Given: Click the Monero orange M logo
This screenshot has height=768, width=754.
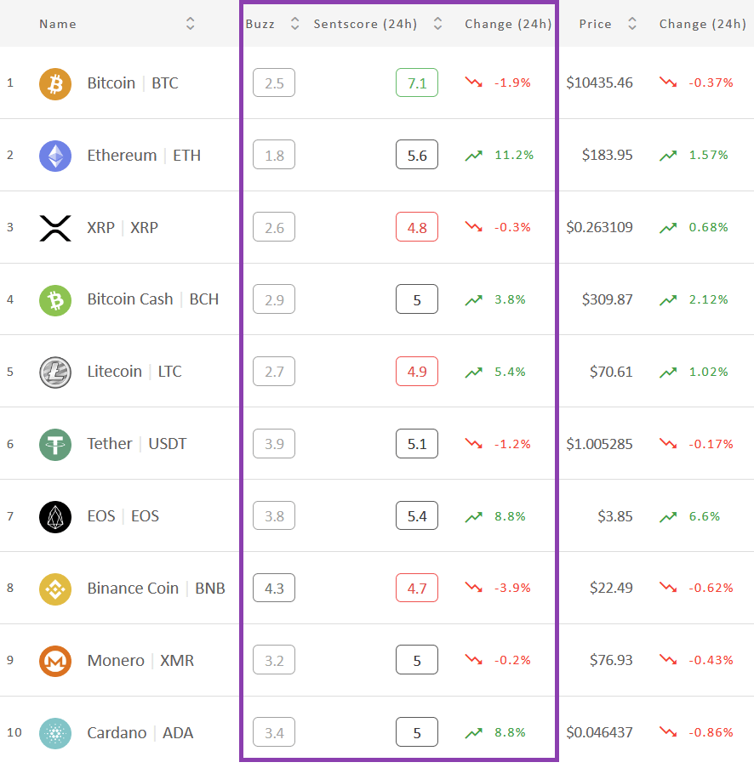Looking at the screenshot, I should click(55, 661).
